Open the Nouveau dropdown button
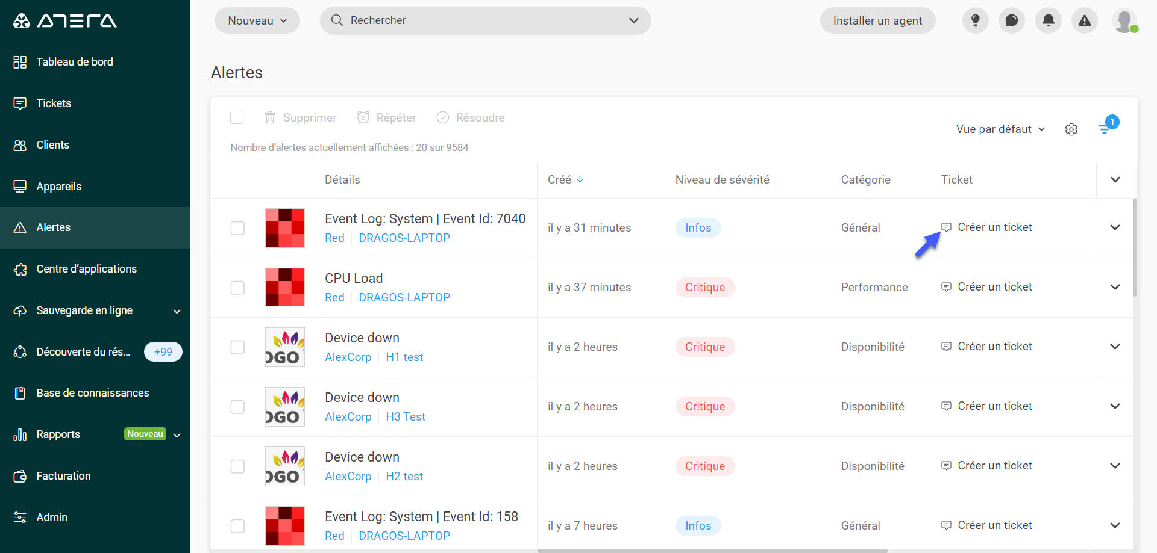 pos(257,20)
